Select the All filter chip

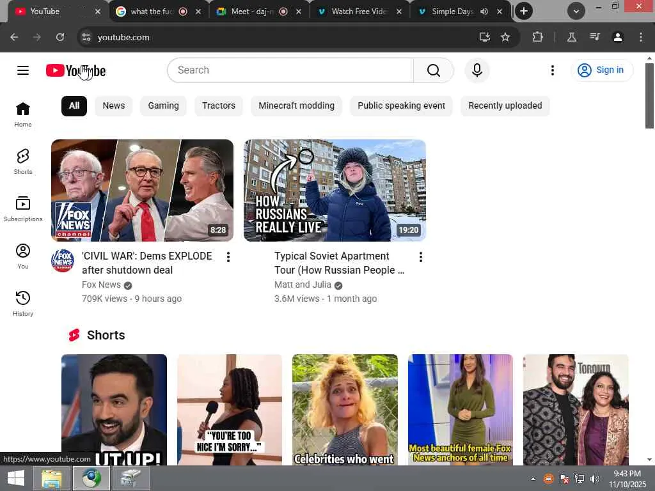point(74,105)
